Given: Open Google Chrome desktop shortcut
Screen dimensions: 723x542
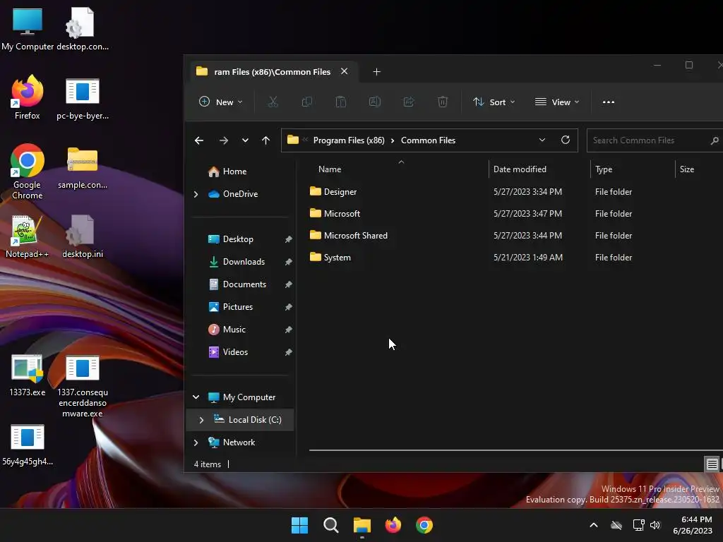Looking at the screenshot, I should (x=28, y=171).
